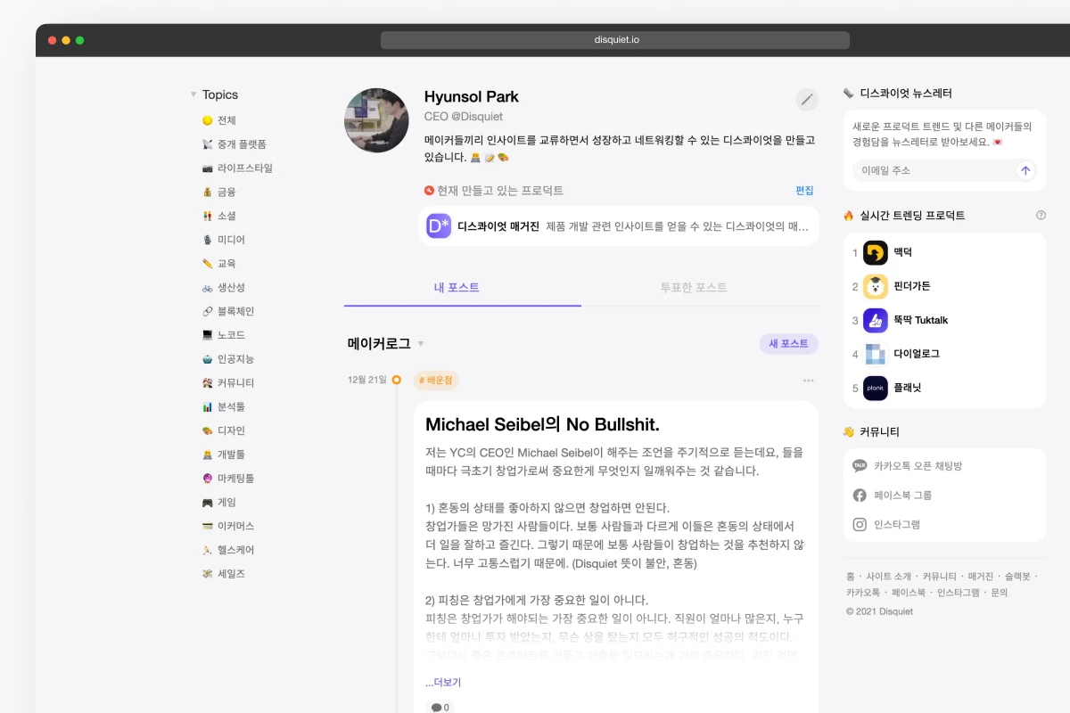This screenshot has height=713, width=1070.
Task: Open the 커뮤니티 topic in sidebar
Action: click(228, 382)
